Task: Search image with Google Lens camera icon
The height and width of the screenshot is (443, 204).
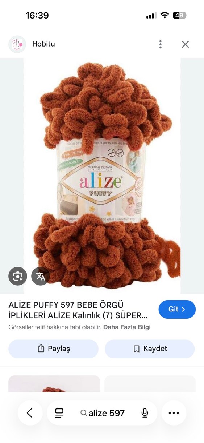Action: (x=18, y=276)
